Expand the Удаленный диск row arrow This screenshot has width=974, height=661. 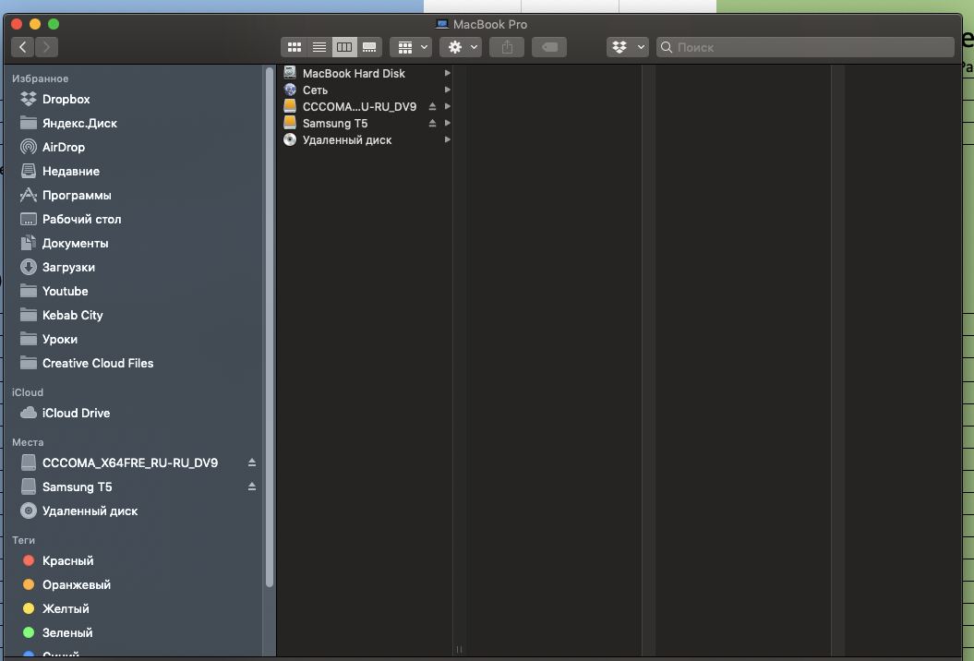[x=447, y=140]
